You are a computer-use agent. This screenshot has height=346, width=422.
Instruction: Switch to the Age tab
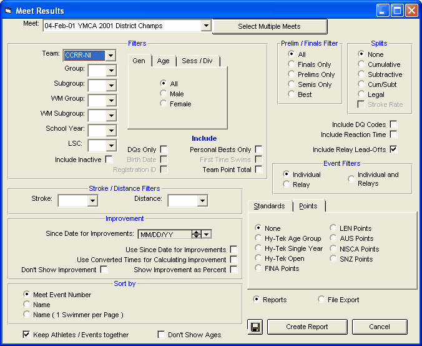coord(163,61)
